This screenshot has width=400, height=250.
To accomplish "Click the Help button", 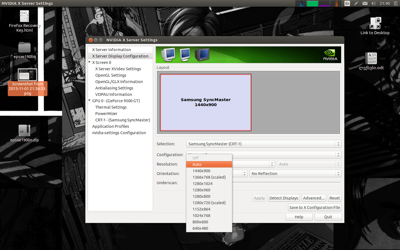I will click(299, 217).
